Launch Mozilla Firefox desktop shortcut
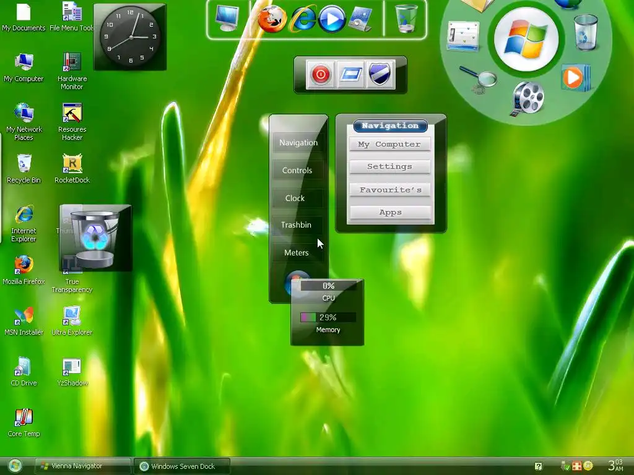The image size is (634, 475). tap(24, 270)
